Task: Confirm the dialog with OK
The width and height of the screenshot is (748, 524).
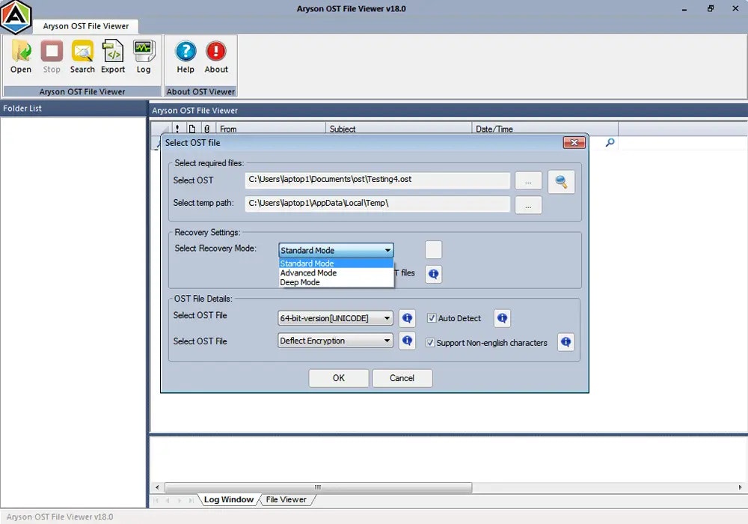Action: 338,378
